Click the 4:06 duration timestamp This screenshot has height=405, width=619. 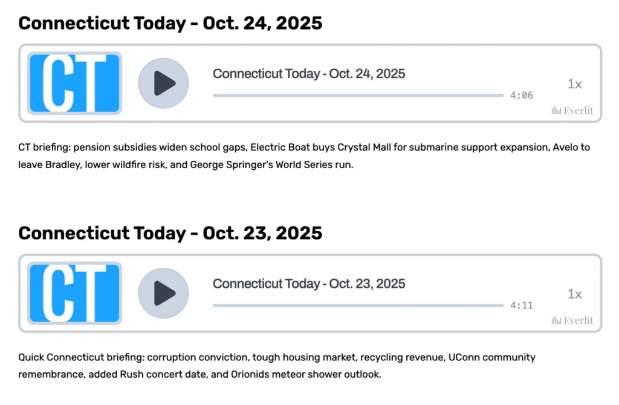(521, 96)
